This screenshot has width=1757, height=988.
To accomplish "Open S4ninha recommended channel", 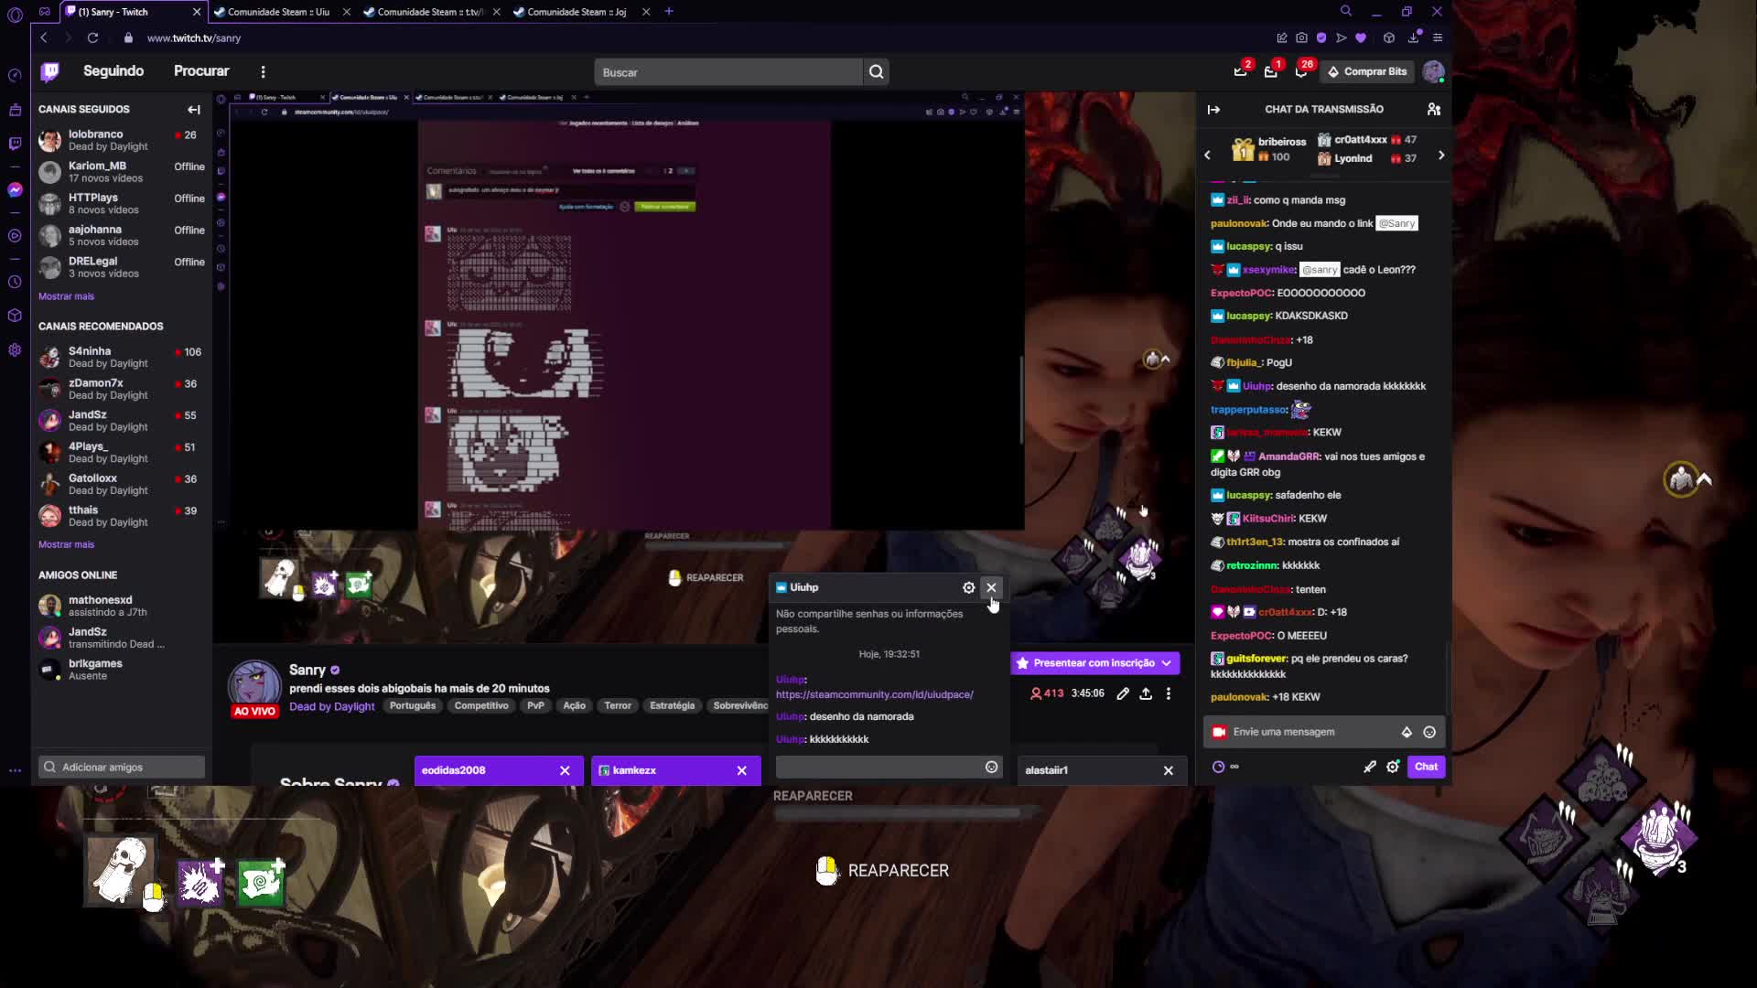I will [122, 357].
